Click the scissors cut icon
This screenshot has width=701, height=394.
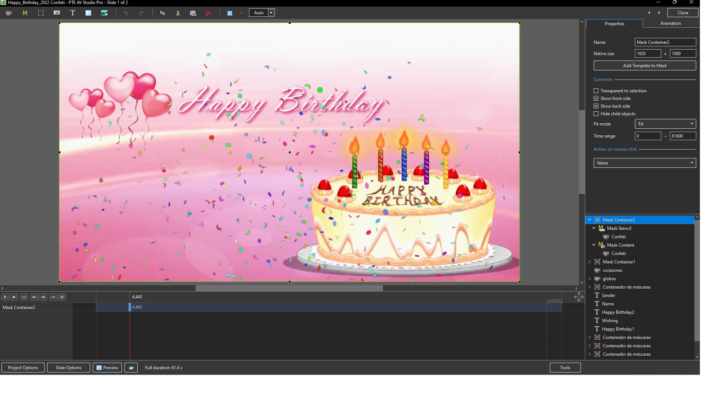pos(178,13)
